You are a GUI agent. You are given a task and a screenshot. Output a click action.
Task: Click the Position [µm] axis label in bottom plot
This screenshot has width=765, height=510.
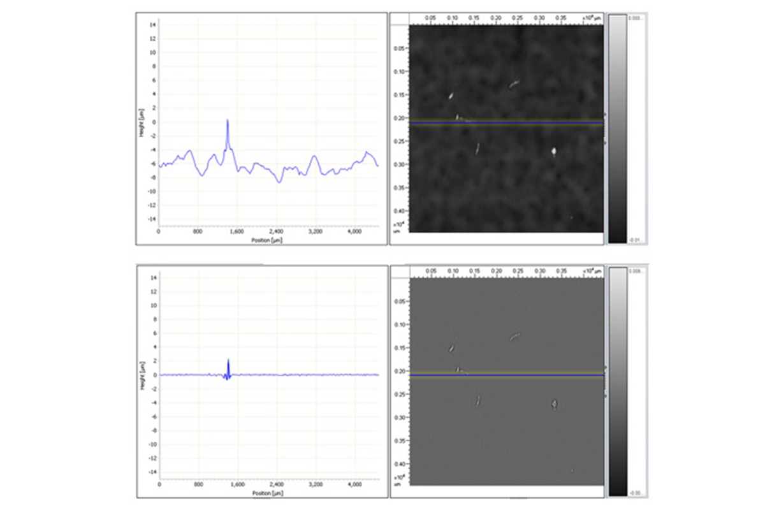(x=268, y=493)
